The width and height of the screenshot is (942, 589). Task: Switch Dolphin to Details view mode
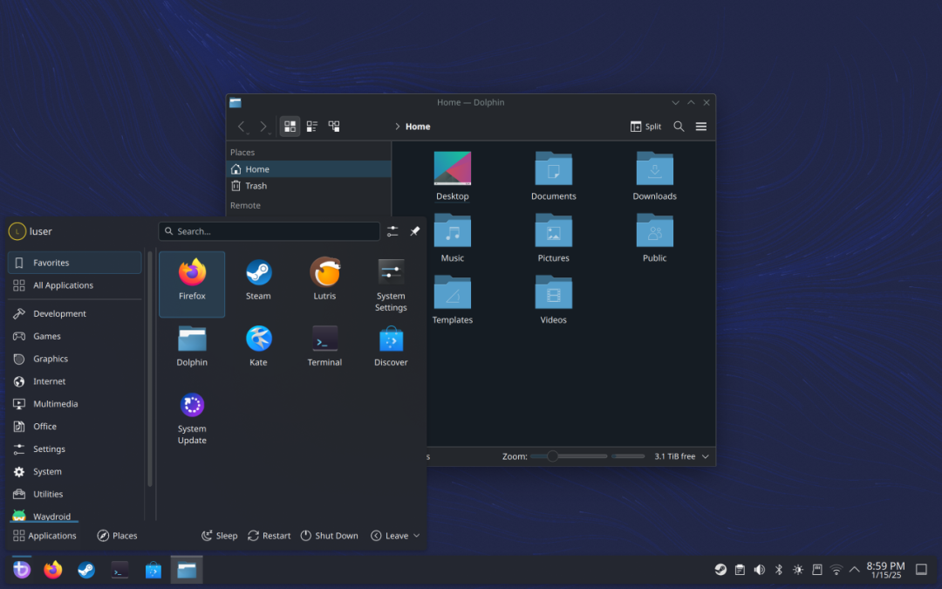334,127
